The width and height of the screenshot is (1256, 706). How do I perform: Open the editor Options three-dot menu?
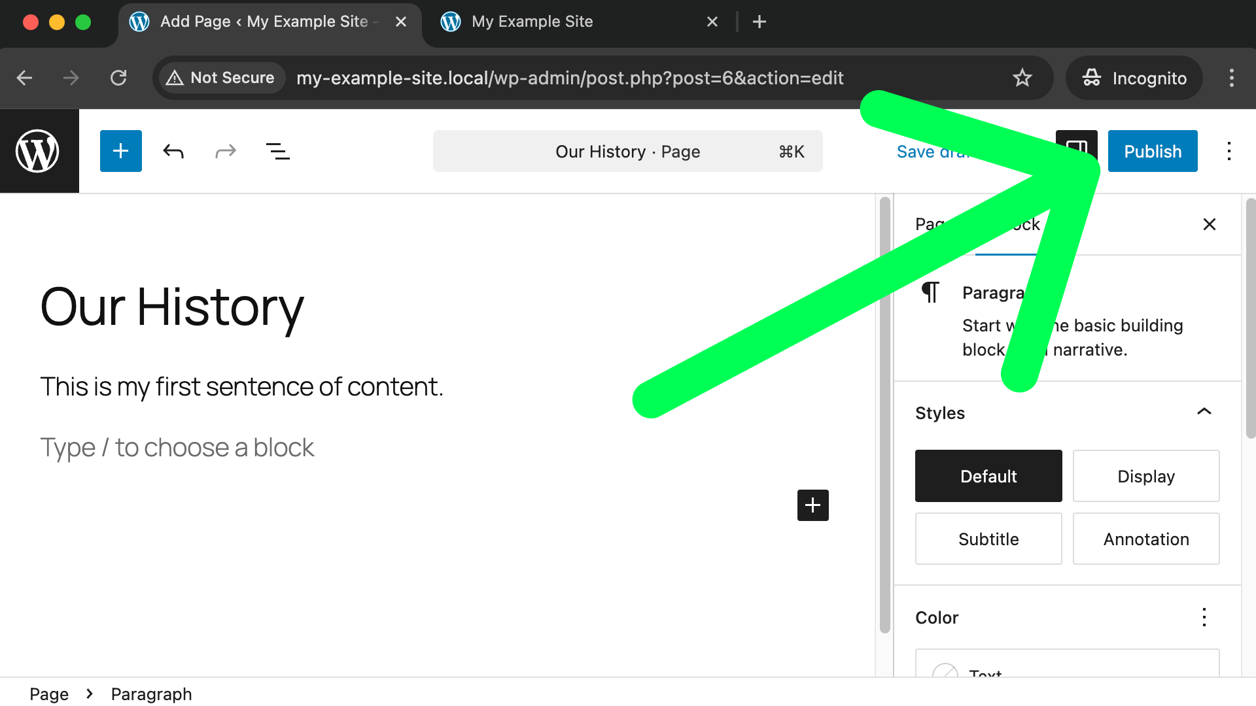pos(1229,151)
